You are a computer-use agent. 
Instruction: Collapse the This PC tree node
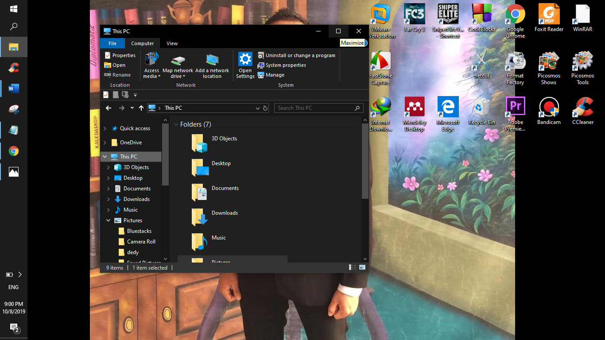(105, 157)
